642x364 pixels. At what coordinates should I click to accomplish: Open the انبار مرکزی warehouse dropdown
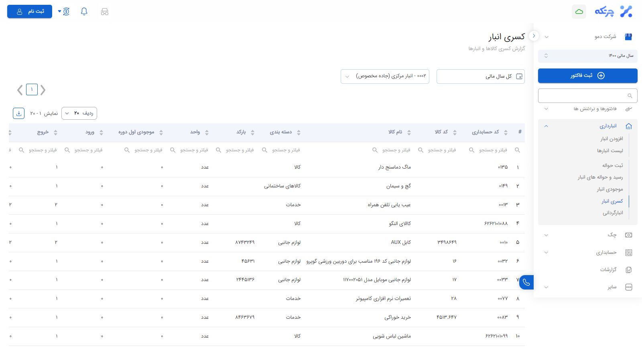click(x=385, y=76)
